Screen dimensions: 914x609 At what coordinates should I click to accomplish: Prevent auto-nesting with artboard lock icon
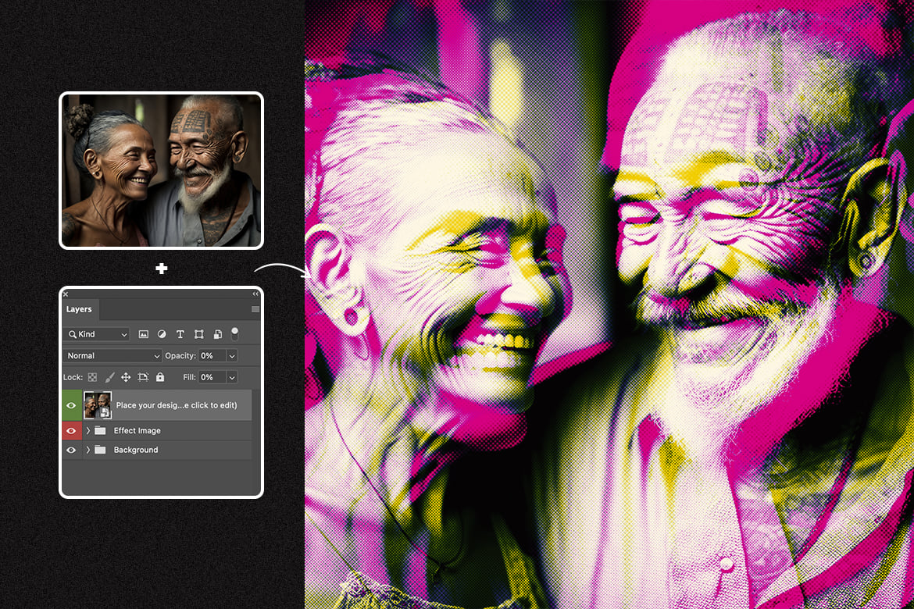143,378
